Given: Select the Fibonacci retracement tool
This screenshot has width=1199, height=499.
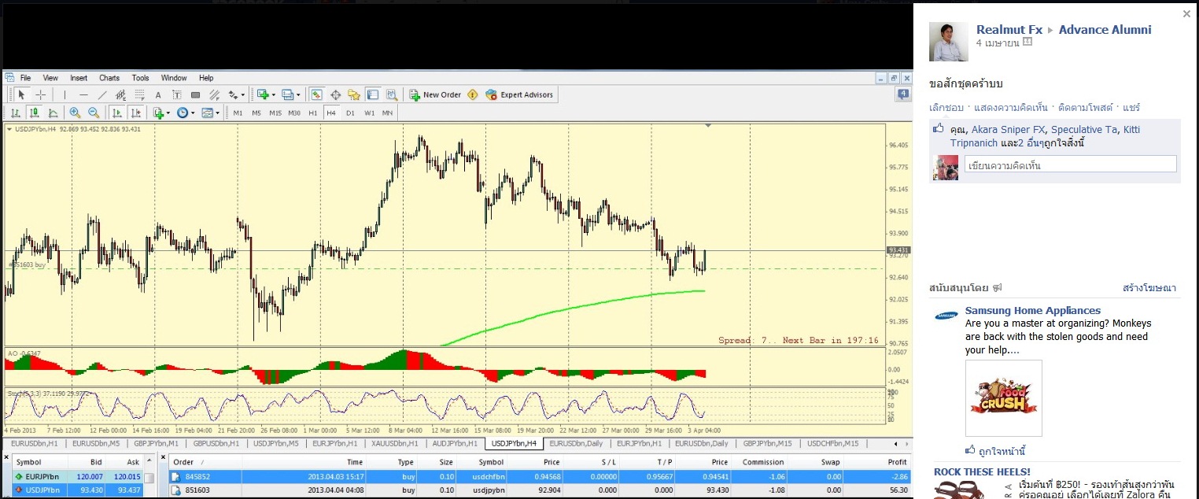Looking at the screenshot, I should pyautogui.click(x=139, y=94).
